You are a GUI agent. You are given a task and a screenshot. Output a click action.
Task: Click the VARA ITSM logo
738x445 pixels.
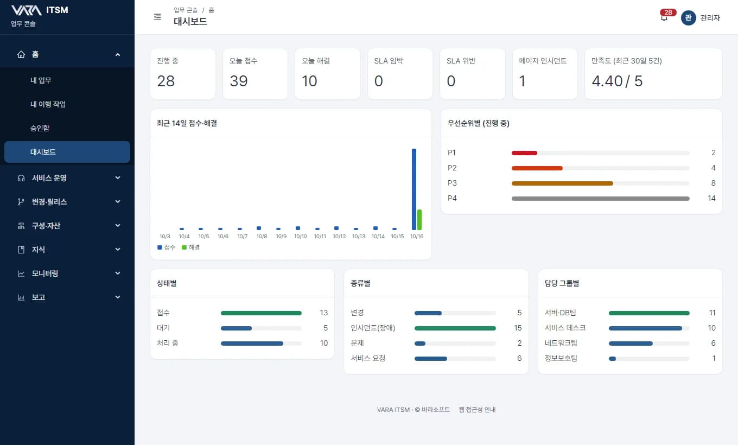click(40, 10)
